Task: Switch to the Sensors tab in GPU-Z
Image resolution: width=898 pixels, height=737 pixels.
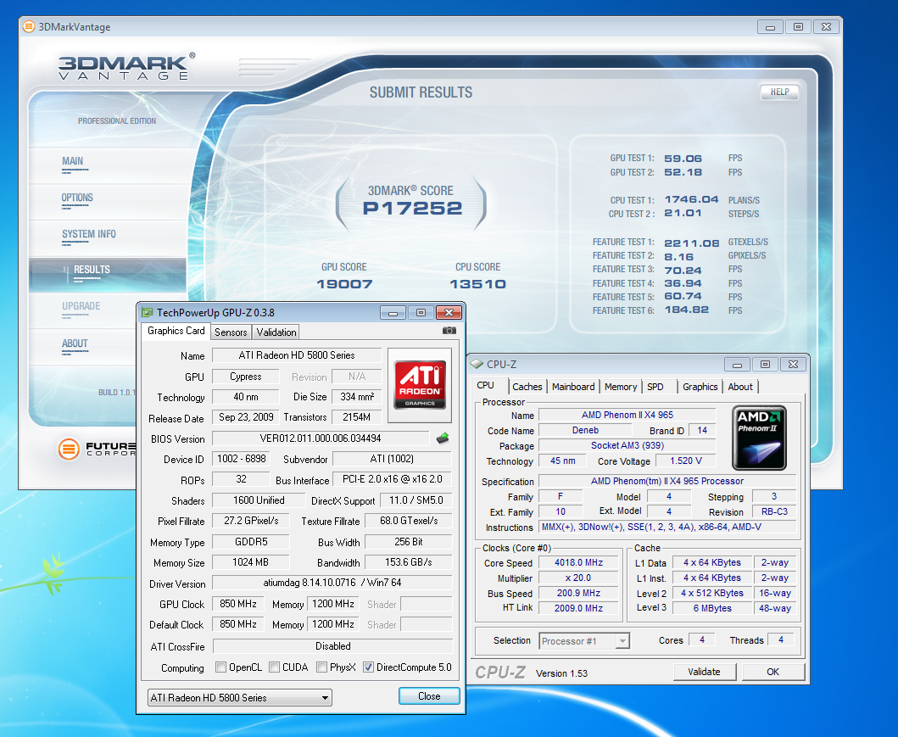Action: pyautogui.click(x=231, y=332)
